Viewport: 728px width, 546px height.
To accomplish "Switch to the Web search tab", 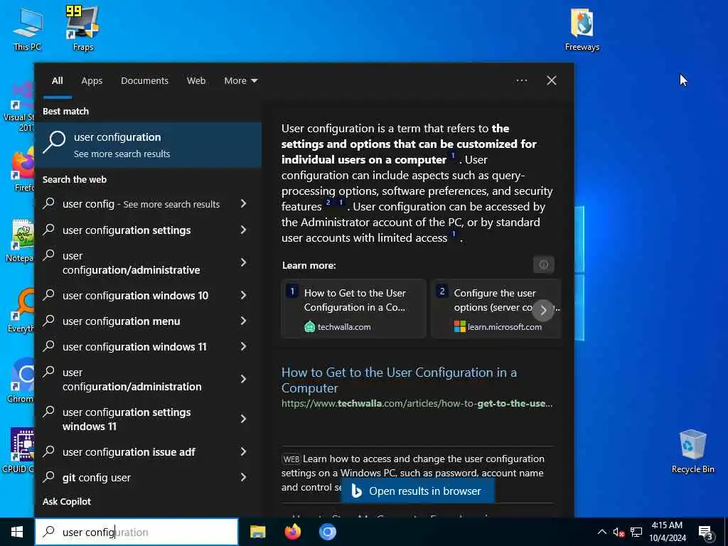I will point(196,81).
